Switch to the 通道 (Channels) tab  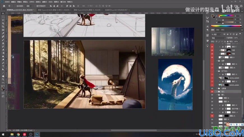coord(218,30)
